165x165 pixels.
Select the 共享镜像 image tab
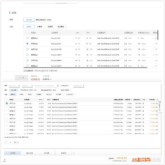[x=47, y=153]
